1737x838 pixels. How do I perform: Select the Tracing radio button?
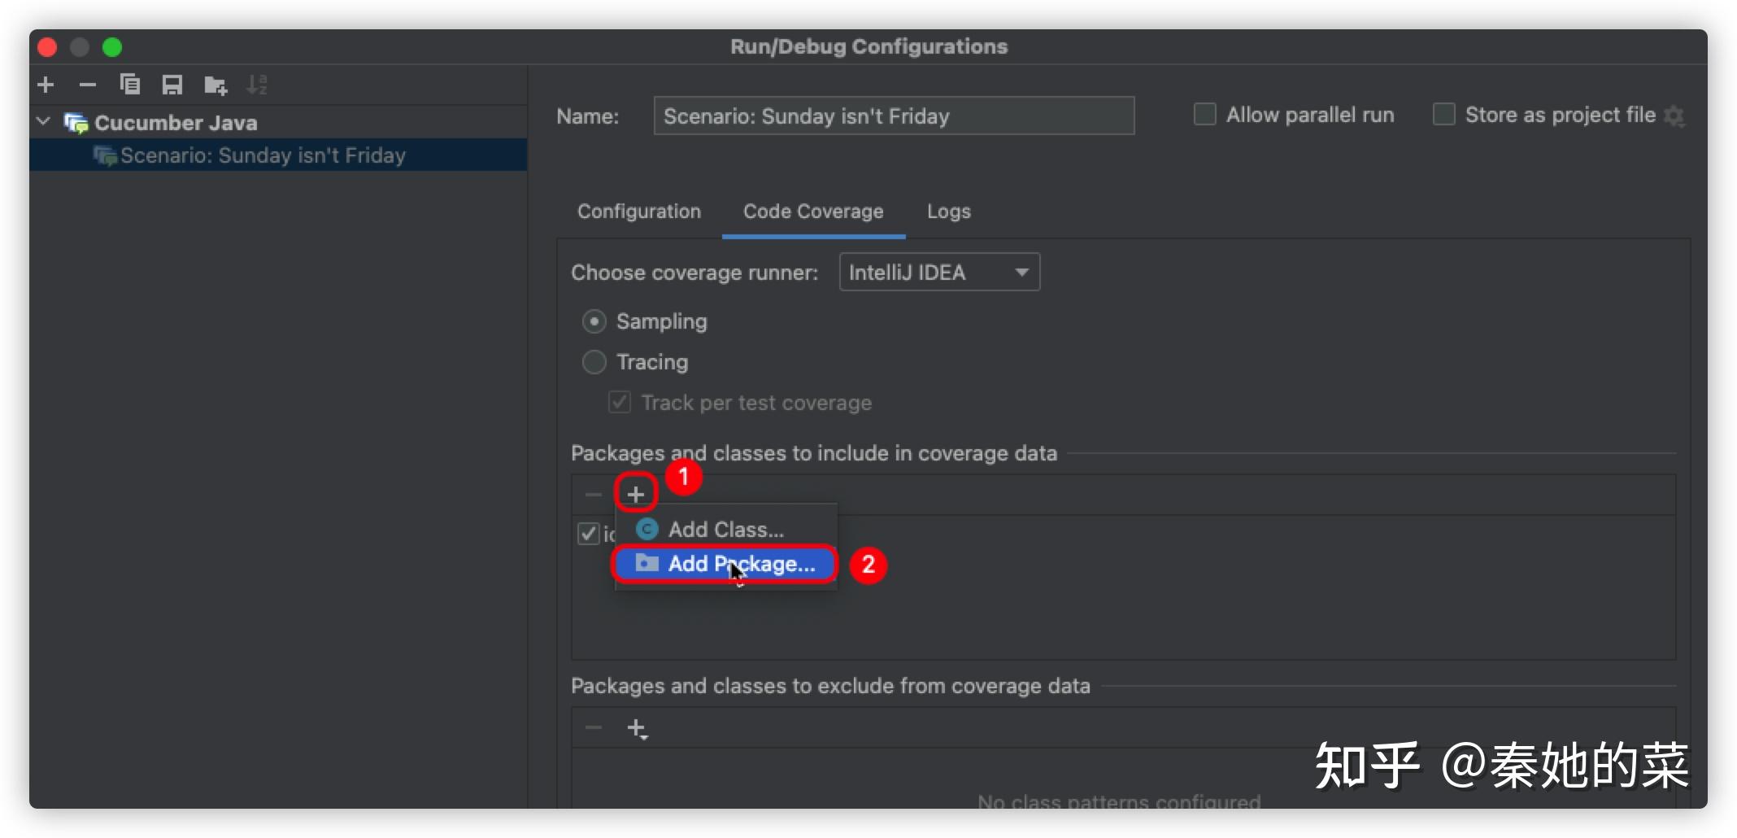point(594,362)
